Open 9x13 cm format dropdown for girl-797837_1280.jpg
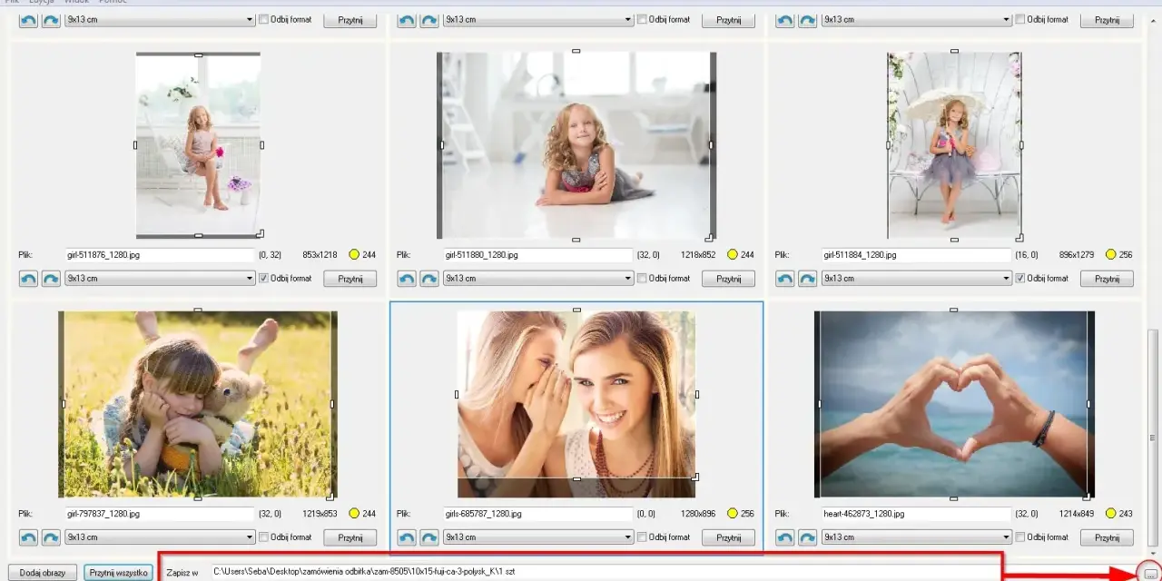The height and width of the screenshot is (581, 1162). (x=160, y=537)
